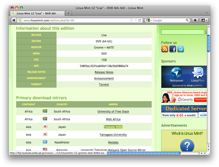This screenshot has width=219, height=167.
Task: Open the Torrent download link
Action: pyautogui.click(x=104, y=85)
